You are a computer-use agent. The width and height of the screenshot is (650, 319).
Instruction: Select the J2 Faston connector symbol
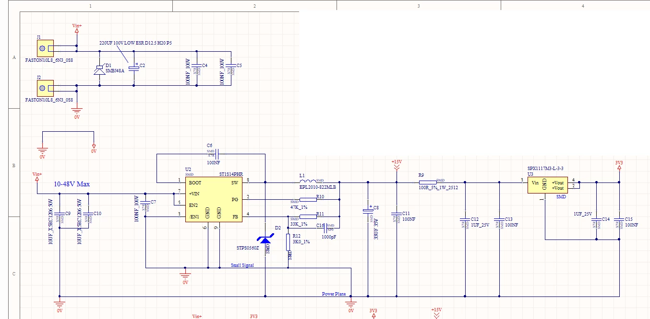45,88
